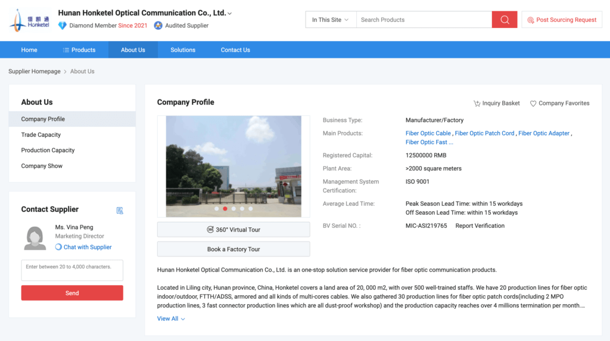The image size is (610, 341).
Task: Click the Post Sourcing Request target icon
Action: (x=530, y=20)
